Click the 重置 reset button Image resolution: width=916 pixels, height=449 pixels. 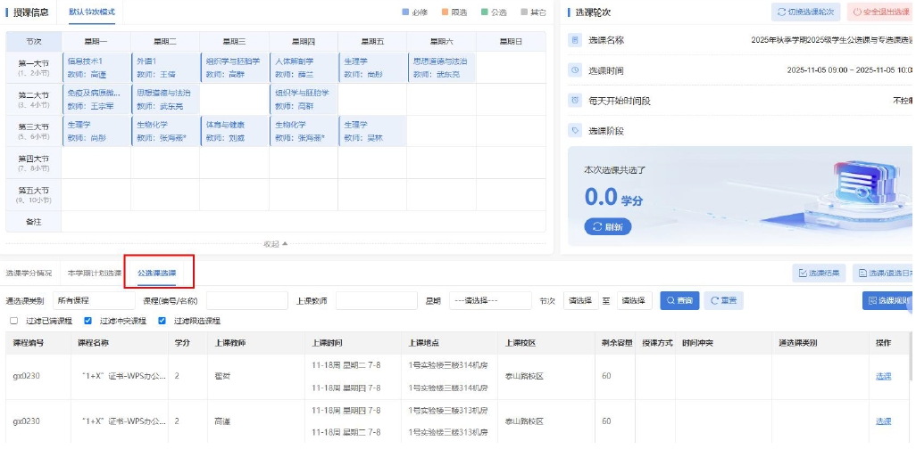(x=723, y=301)
